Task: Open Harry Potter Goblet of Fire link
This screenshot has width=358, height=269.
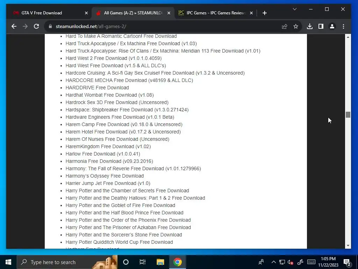Action: [120, 205]
